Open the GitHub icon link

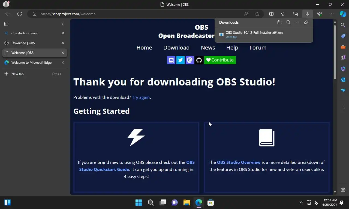[x=199, y=60]
